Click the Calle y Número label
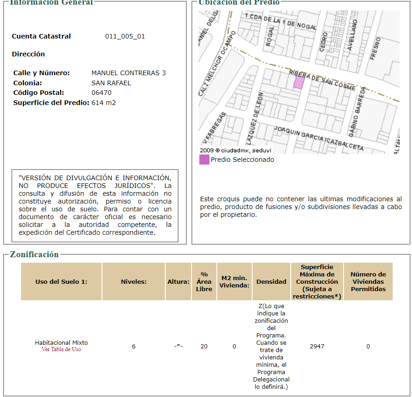This screenshot has height=397, width=412. click(x=41, y=73)
